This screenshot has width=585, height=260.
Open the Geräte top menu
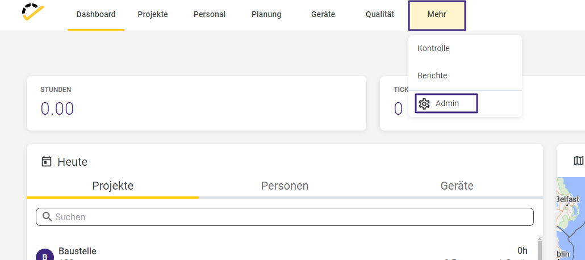[323, 15]
